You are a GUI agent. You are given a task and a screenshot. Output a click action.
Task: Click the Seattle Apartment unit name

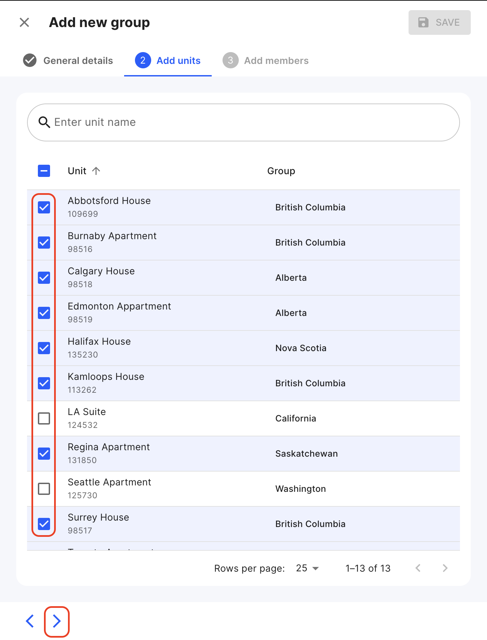coord(109,482)
